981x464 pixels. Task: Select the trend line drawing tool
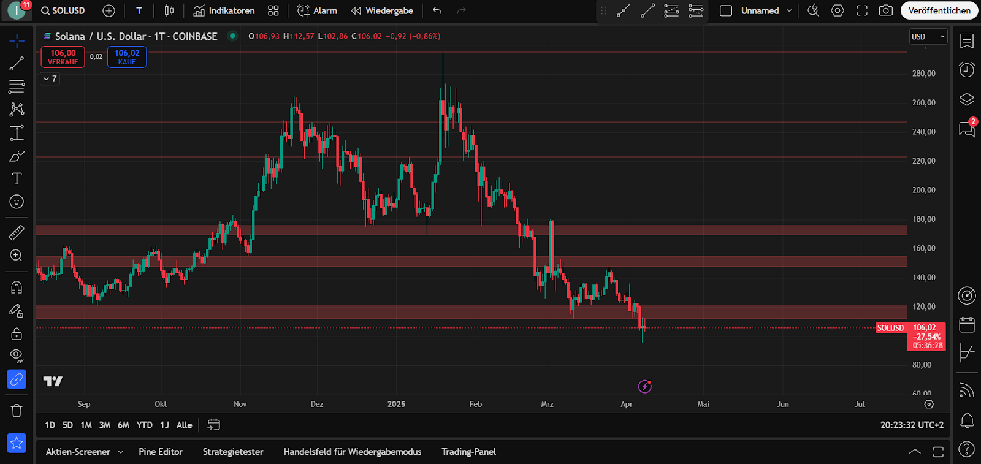click(x=17, y=64)
